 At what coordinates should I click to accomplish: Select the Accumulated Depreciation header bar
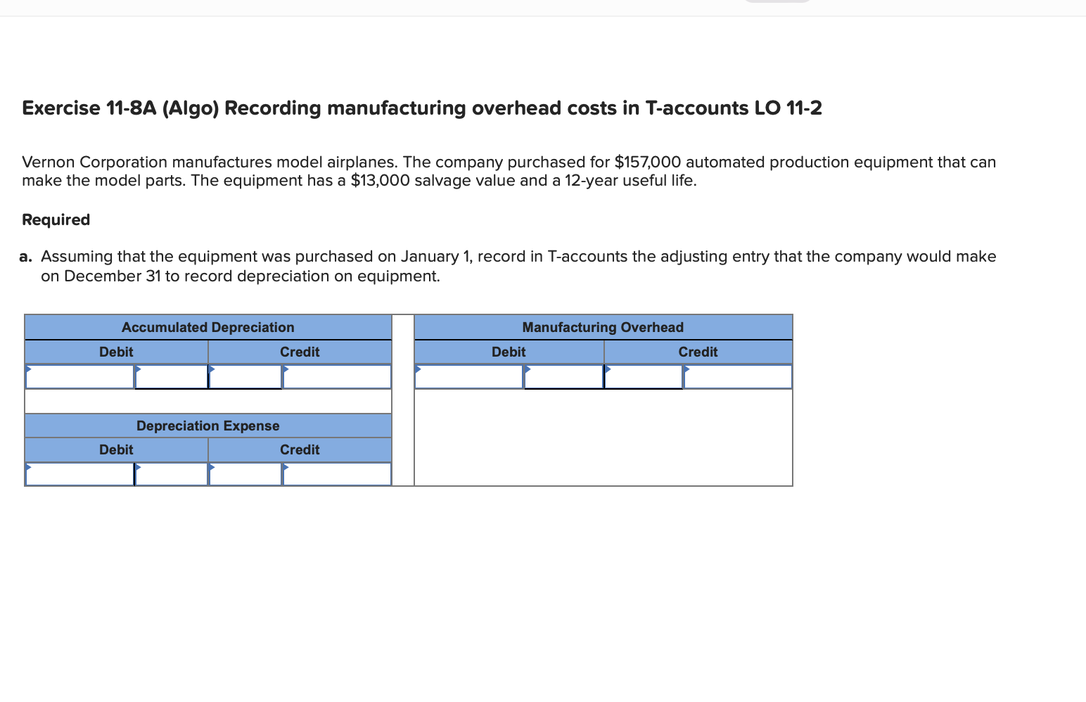point(207,326)
